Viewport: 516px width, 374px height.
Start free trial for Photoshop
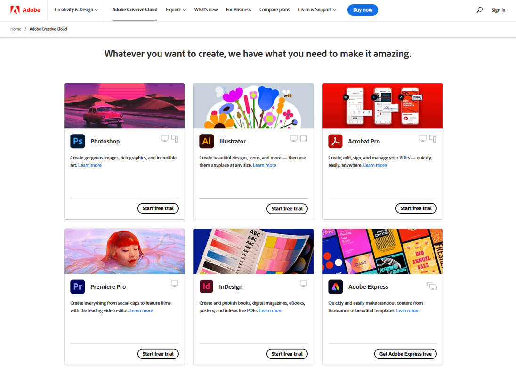tap(158, 208)
